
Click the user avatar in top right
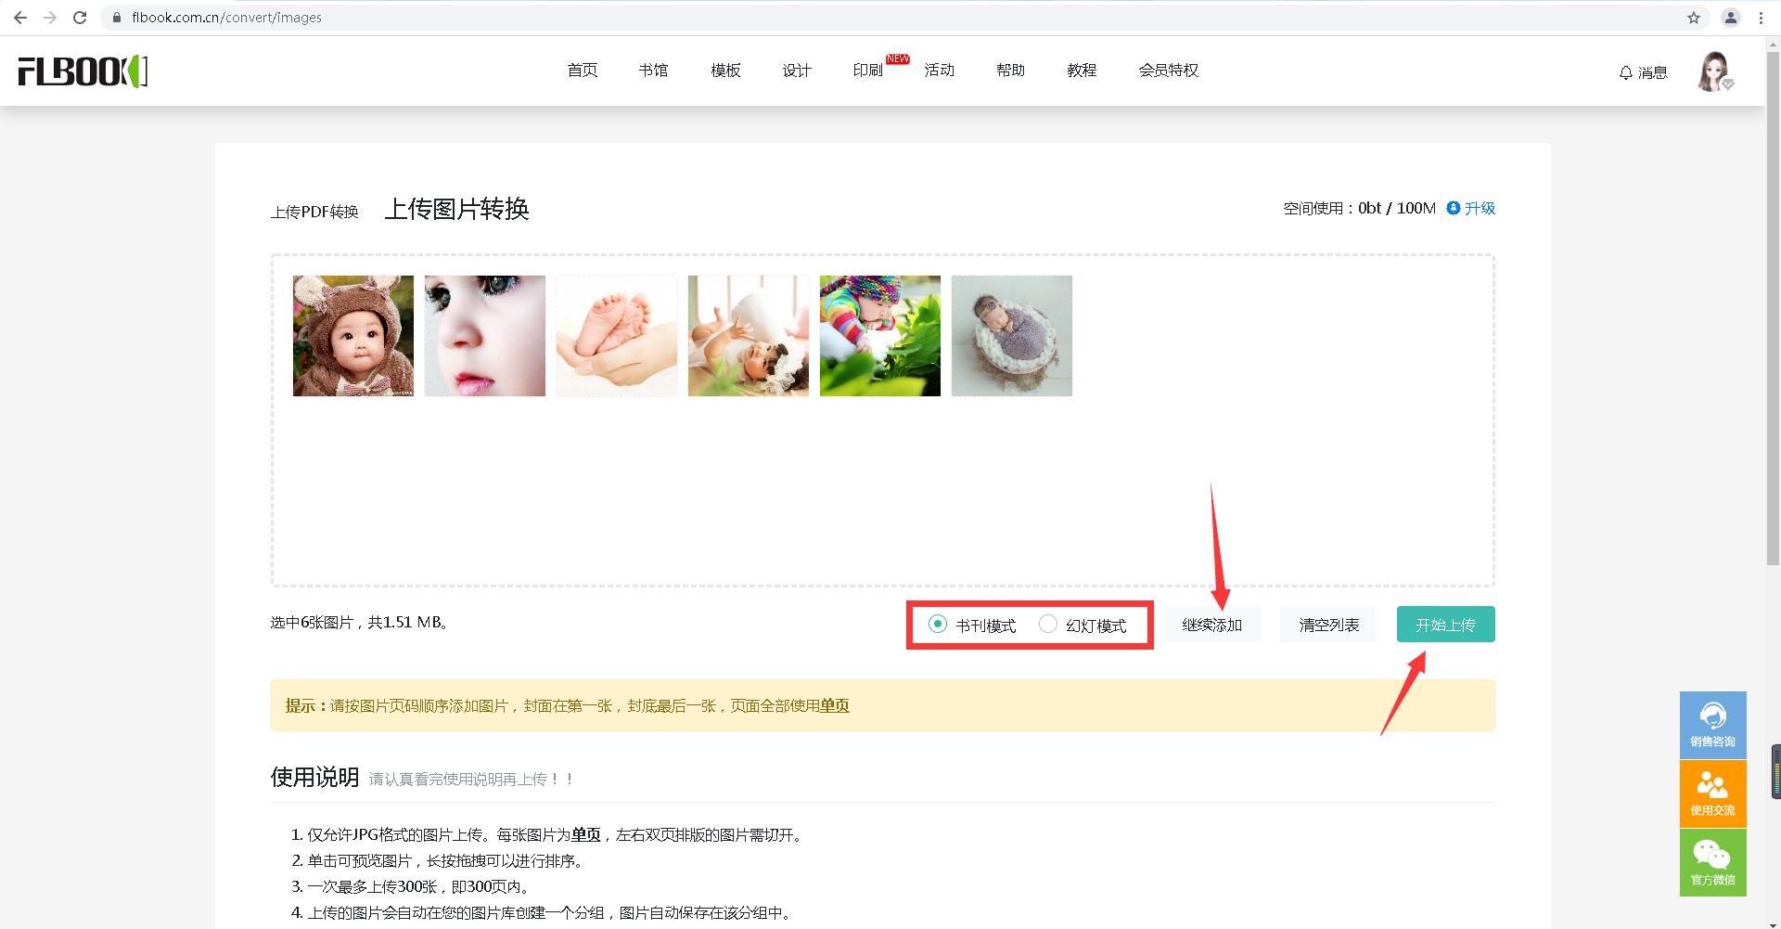tap(1715, 71)
